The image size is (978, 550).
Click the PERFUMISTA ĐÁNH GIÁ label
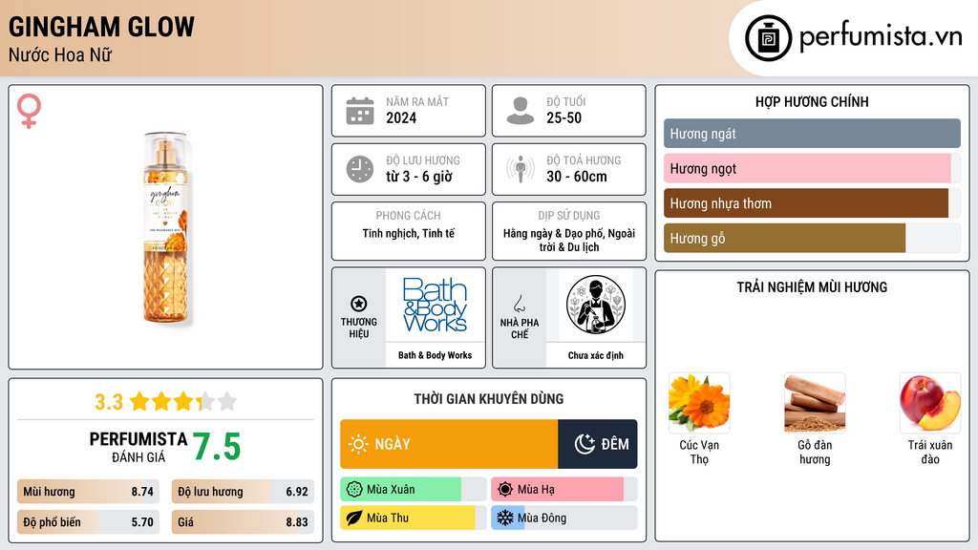click(138, 447)
